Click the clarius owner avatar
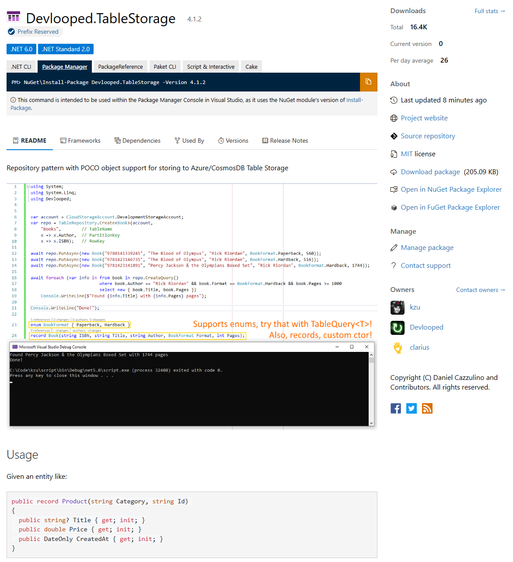This screenshot has width=513, height=562. point(398,348)
